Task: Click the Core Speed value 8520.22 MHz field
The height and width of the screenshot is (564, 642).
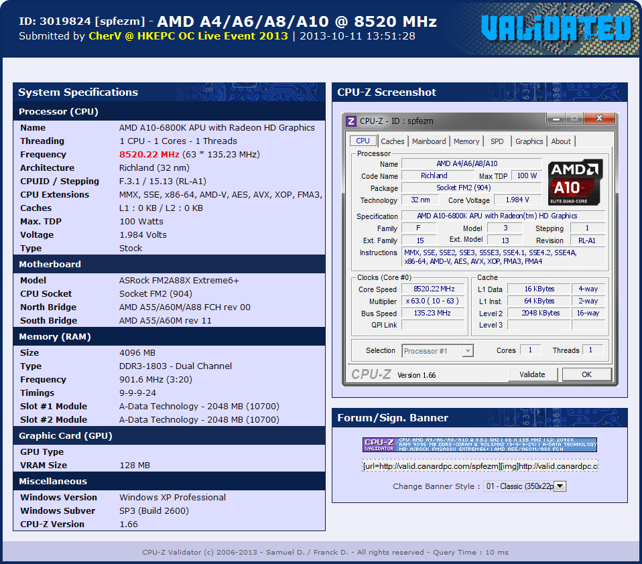Action: (x=433, y=289)
